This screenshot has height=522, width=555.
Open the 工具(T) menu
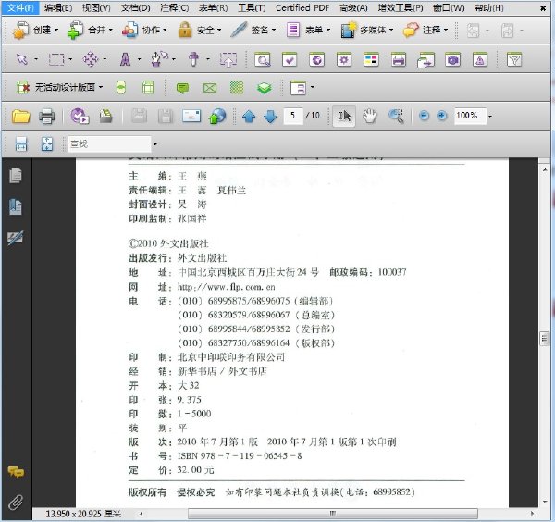[252, 7]
